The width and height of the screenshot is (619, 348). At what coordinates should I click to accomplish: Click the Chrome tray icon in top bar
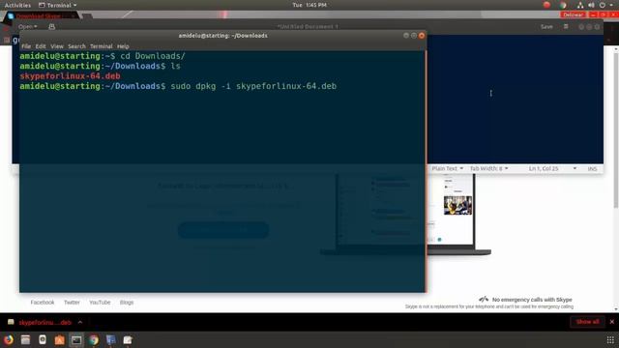pyautogui.click(x=563, y=5)
